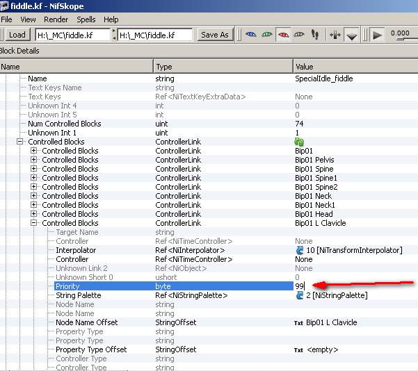Open the Help menu
418x371 pixels.
(111, 19)
